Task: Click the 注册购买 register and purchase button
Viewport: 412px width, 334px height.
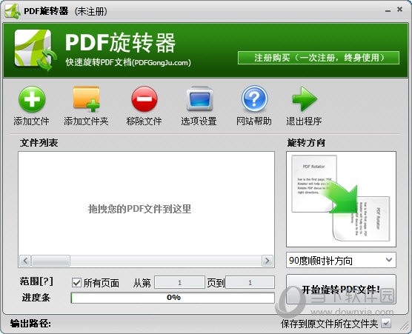Action: click(x=319, y=58)
